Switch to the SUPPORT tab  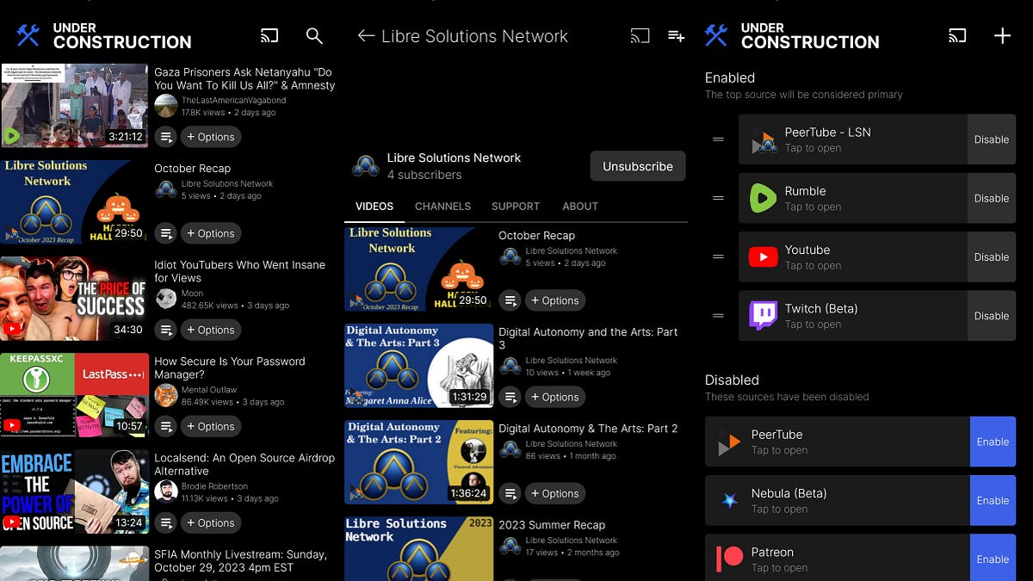pos(516,207)
